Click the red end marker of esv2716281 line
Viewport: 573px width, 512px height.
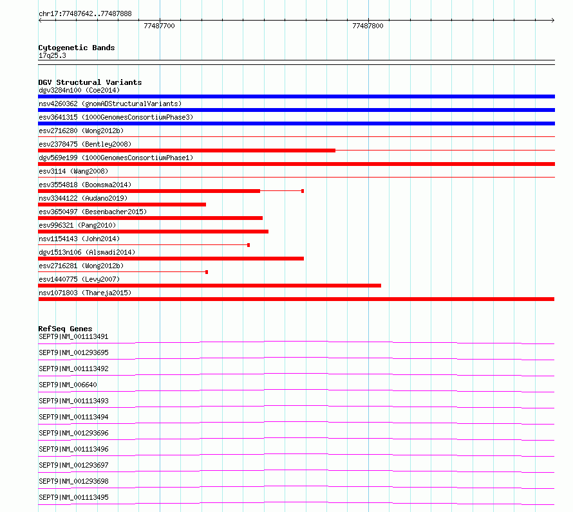207,272
